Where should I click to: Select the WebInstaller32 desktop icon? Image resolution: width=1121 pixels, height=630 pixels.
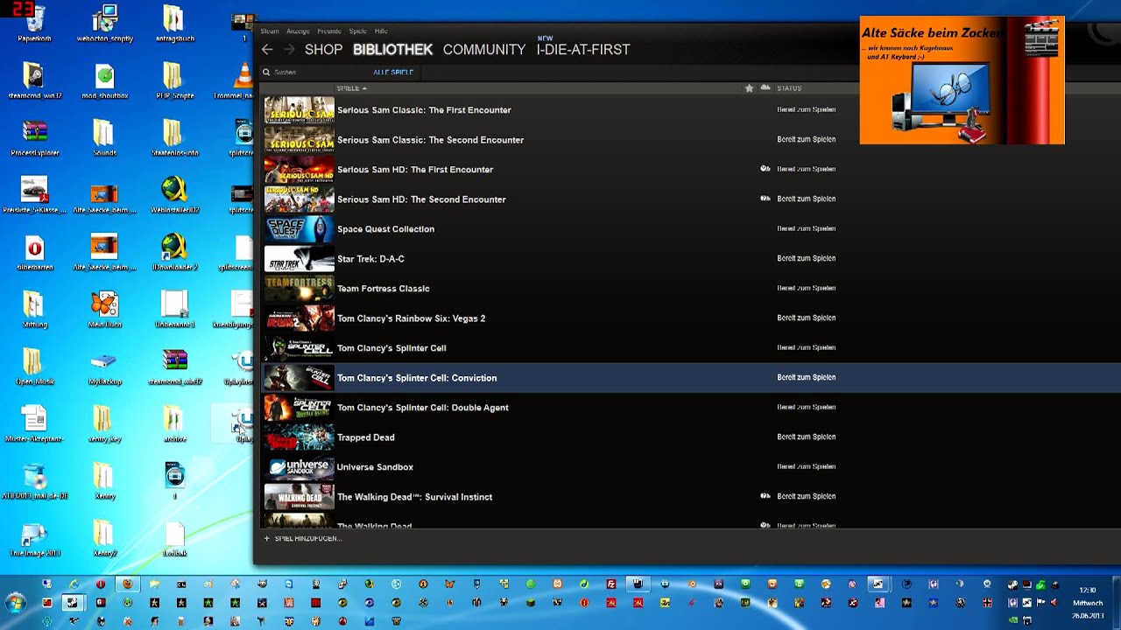coord(174,196)
